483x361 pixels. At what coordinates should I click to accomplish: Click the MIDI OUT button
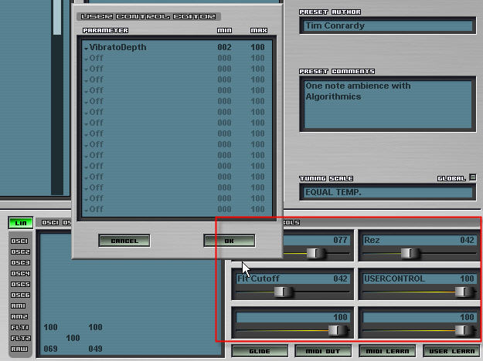[x=323, y=351]
